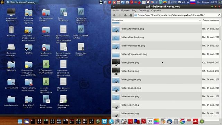Click the clock showing 00:25 in panel

(x=207, y=2)
